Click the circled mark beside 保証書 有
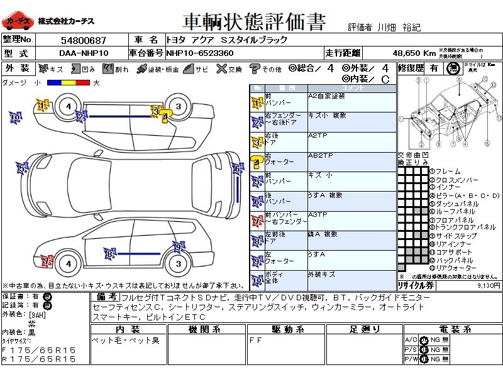This screenshot has height=377, width=503. pos(47,297)
